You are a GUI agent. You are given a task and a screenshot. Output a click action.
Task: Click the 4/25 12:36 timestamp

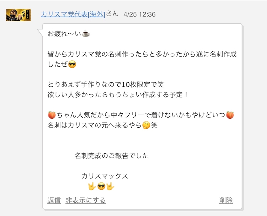click(x=140, y=15)
